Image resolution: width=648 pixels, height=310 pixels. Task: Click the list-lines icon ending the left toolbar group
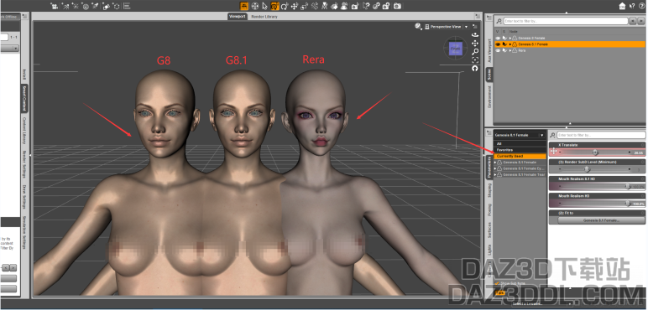[127, 6]
